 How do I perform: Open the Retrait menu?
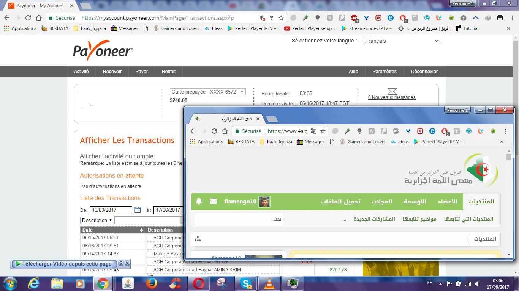(x=169, y=72)
